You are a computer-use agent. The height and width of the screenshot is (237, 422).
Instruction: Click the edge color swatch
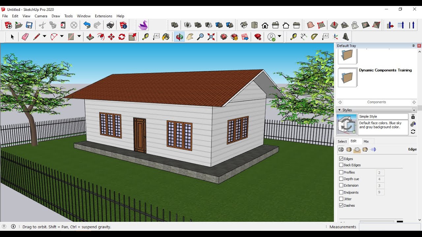pyautogui.click(x=400, y=222)
